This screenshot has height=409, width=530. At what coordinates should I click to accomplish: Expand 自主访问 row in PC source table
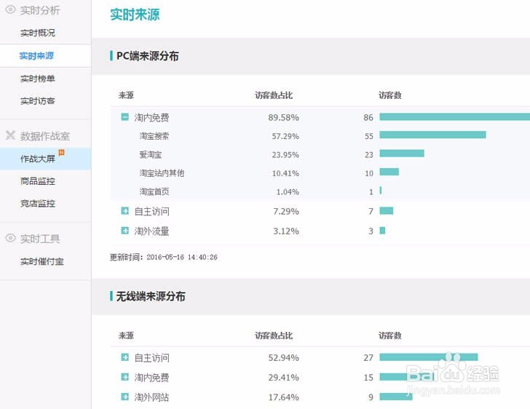click(124, 211)
